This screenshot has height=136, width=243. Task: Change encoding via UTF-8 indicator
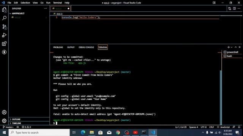(x=204, y=127)
